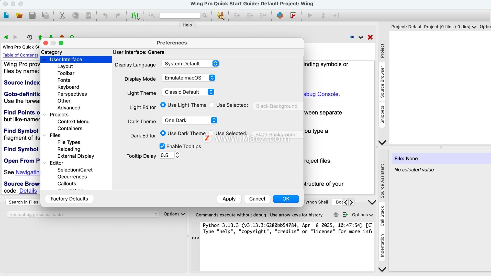Open the Snippets side tab
Viewport: 491px width, 276px height.
point(382,114)
